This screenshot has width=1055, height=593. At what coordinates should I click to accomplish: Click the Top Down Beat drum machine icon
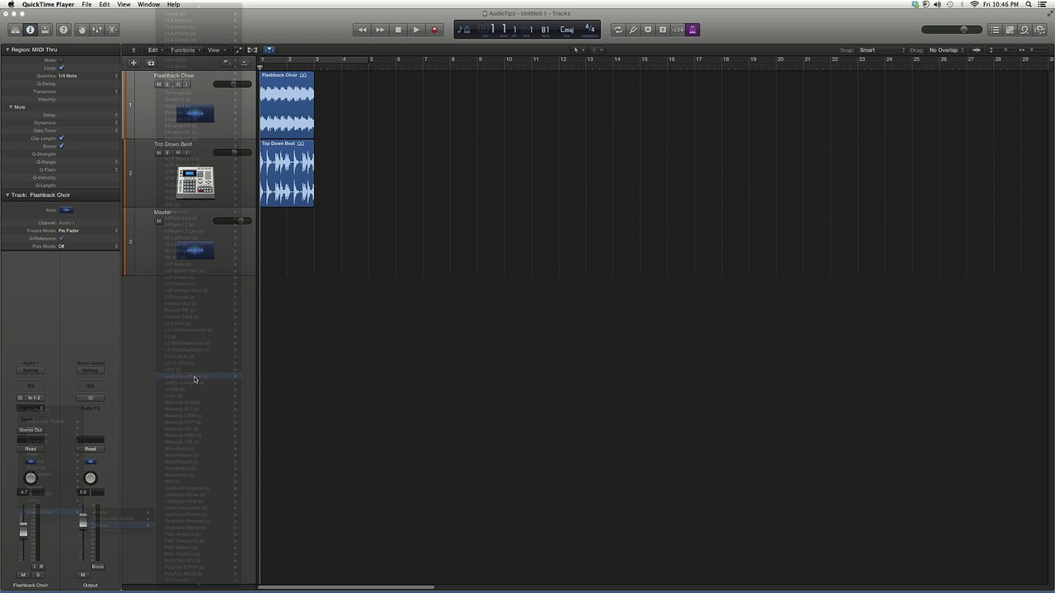[x=195, y=182]
